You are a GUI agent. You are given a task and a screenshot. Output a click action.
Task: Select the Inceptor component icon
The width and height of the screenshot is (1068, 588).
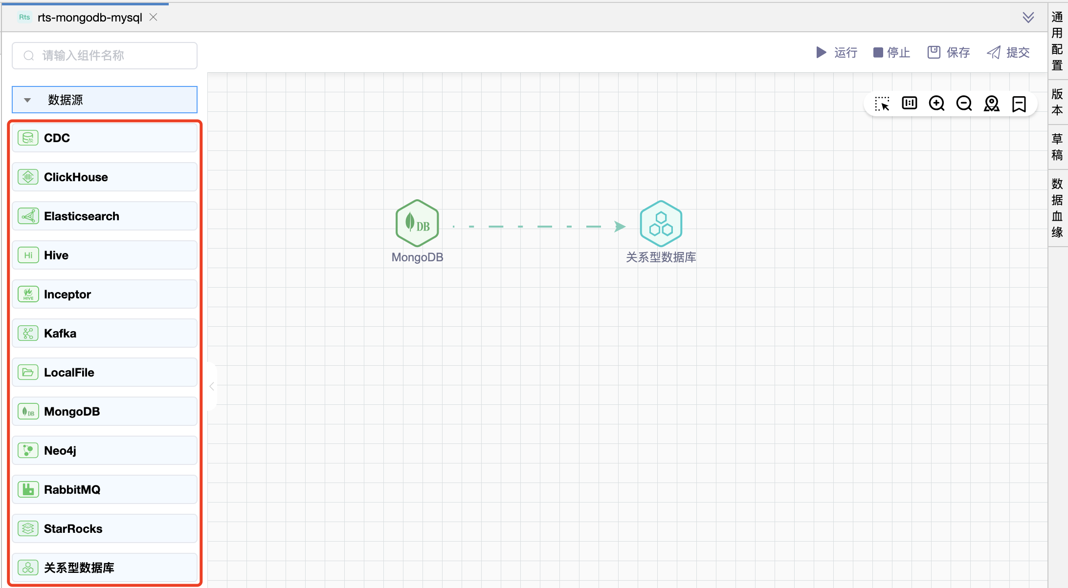(x=28, y=294)
